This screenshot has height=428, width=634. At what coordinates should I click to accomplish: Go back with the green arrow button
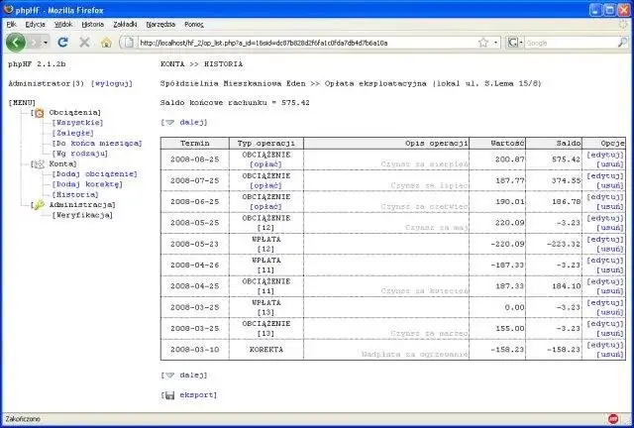coord(16,42)
